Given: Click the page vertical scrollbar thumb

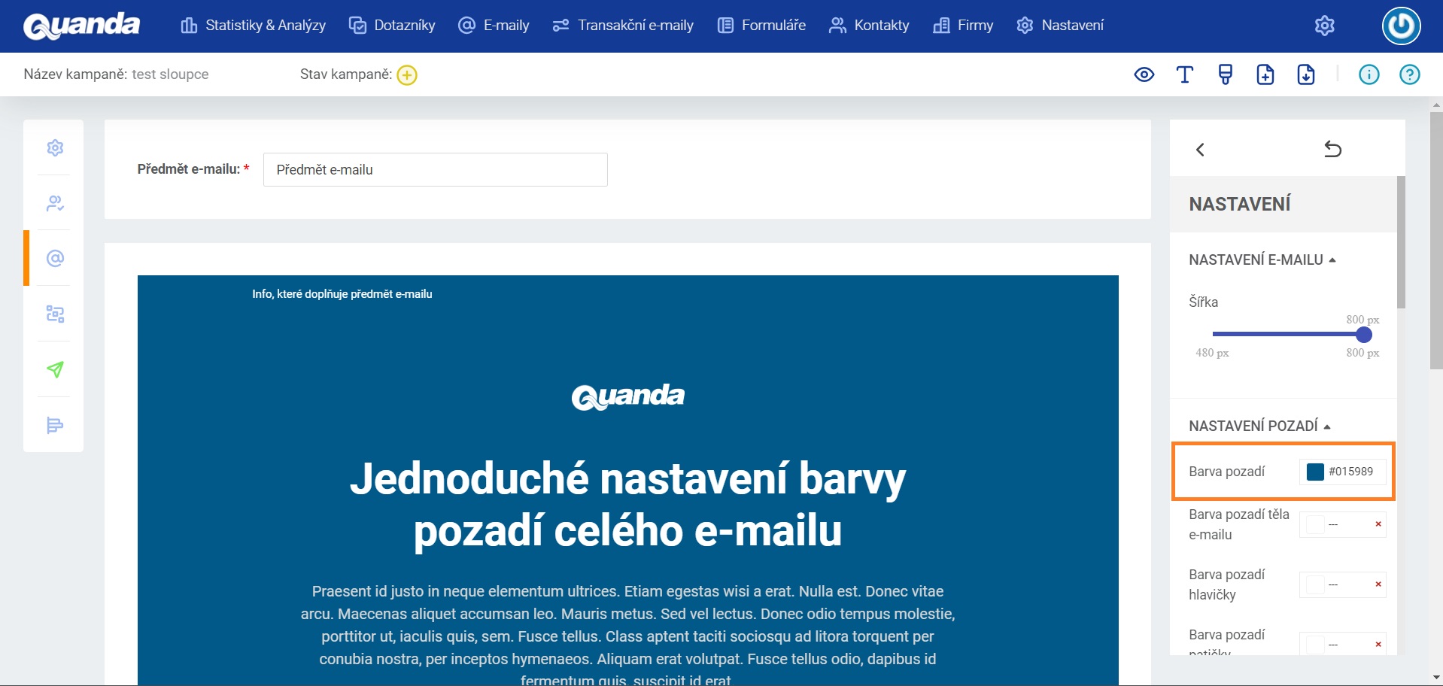Looking at the screenshot, I should [1436, 241].
